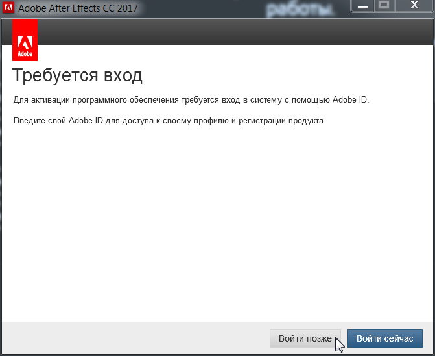This screenshot has height=356, width=435.
Task: Click the text starting "Введите свой Adobe ID"
Action: point(169,121)
